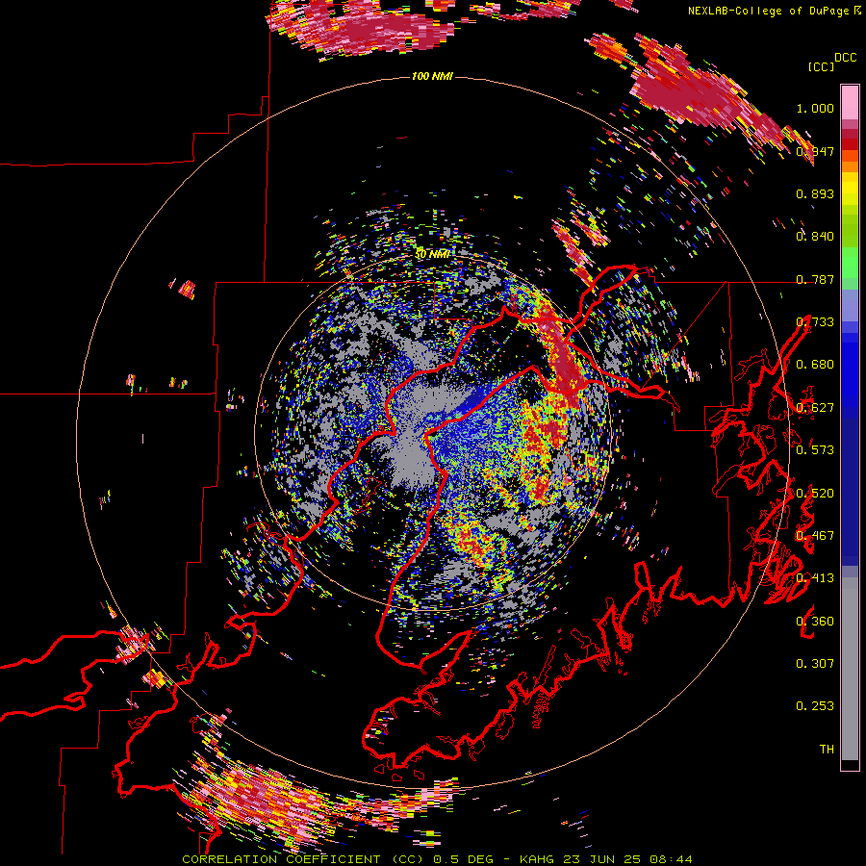
Task: Select the 0.467 scale value
Action: (815, 536)
